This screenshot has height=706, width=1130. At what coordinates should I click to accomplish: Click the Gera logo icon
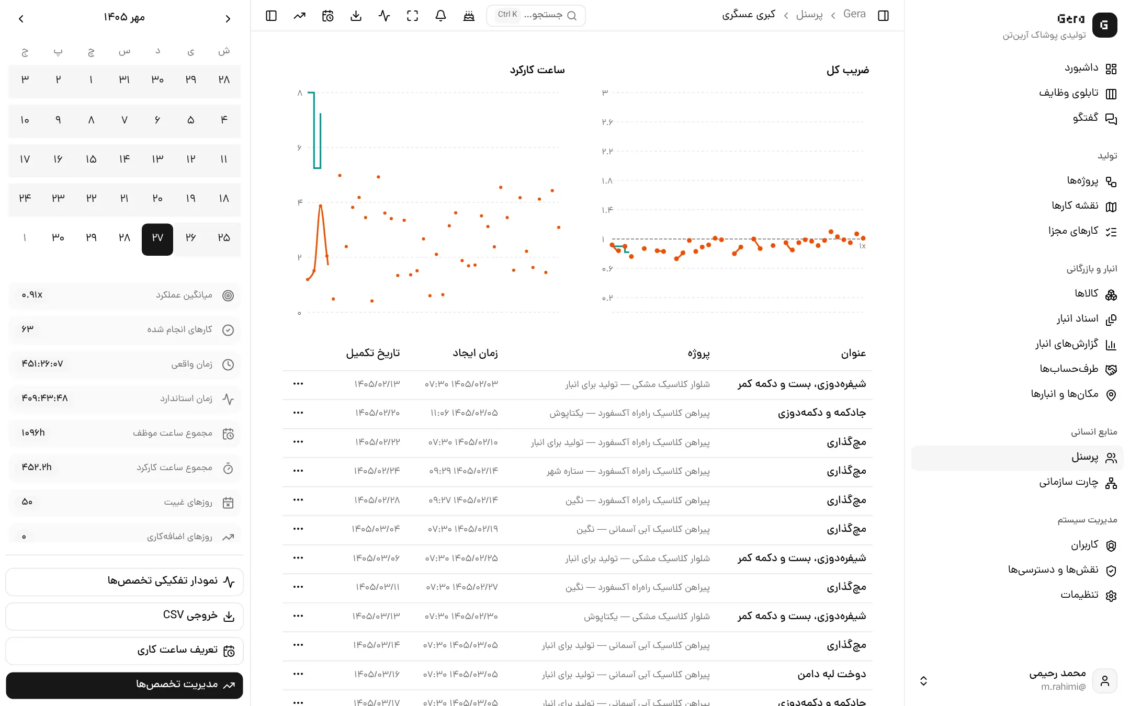click(1104, 25)
